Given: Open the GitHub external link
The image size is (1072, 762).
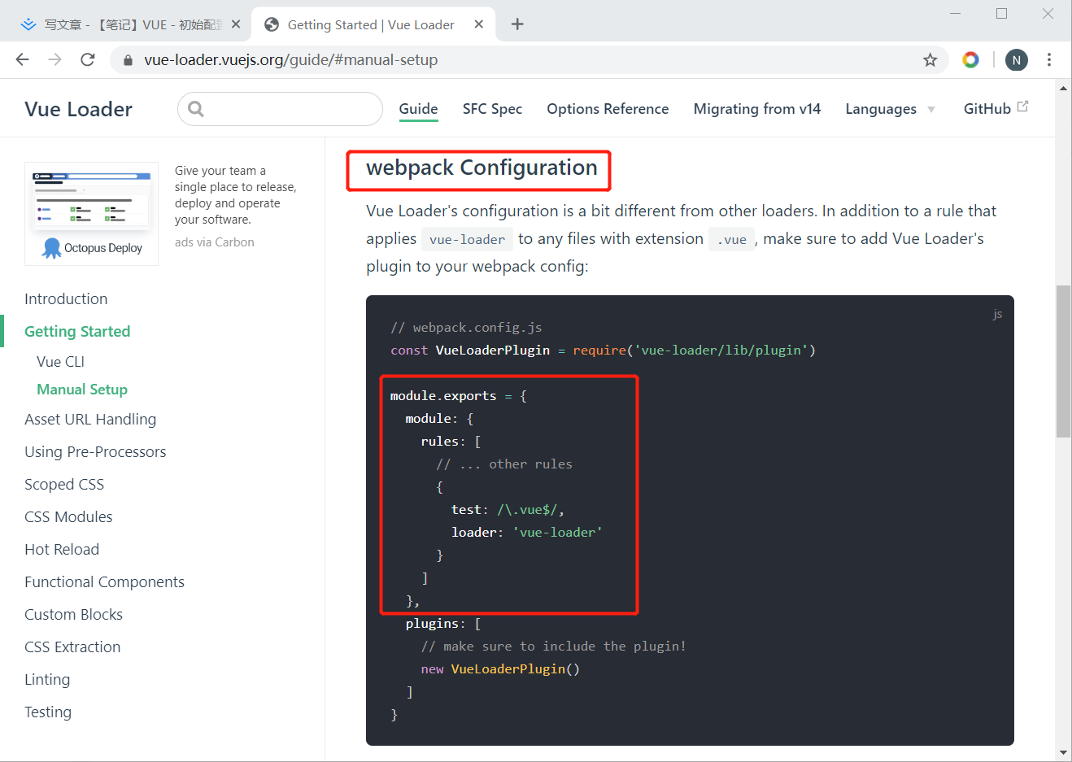Looking at the screenshot, I should coord(995,109).
